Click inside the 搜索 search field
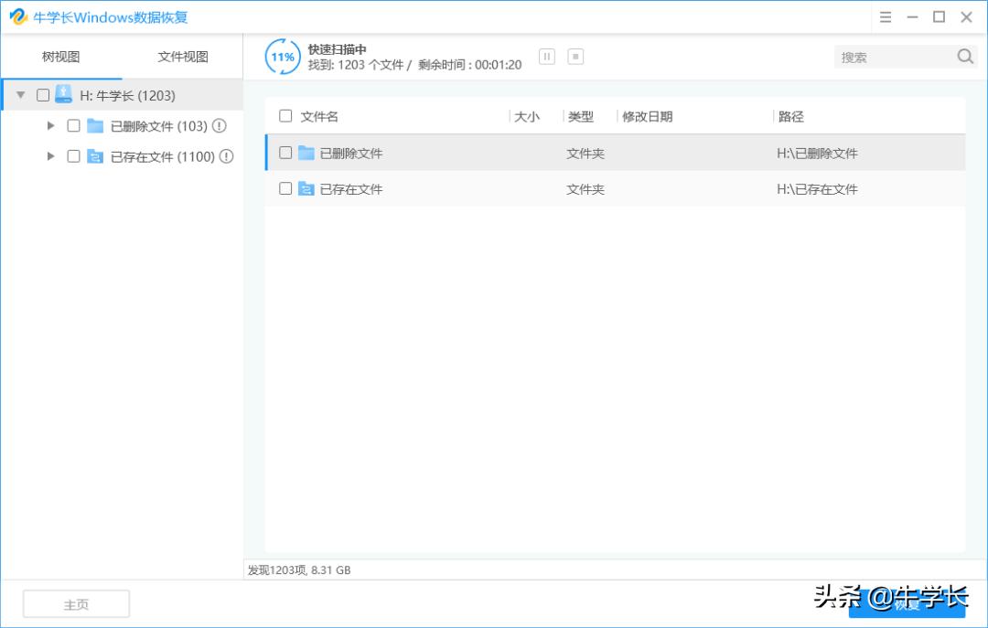 pos(892,56)
